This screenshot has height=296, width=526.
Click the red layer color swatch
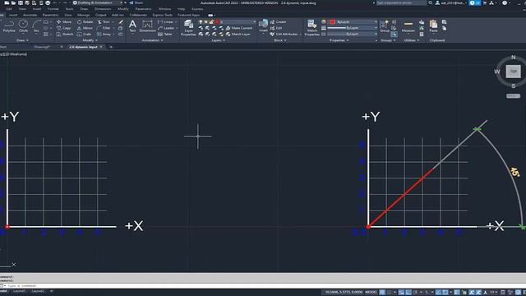[217, 22]
